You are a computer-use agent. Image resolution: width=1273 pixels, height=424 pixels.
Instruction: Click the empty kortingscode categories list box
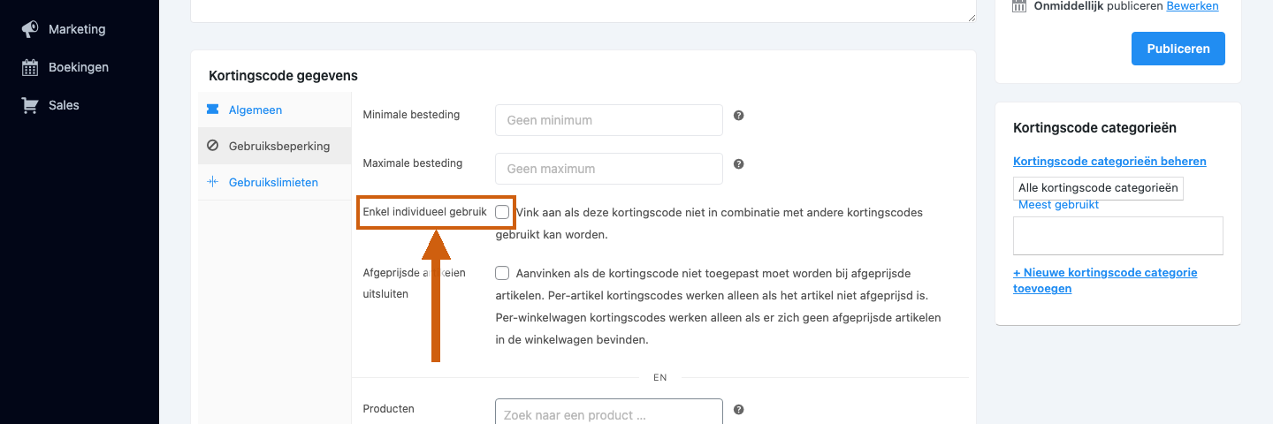(1118, 236)
